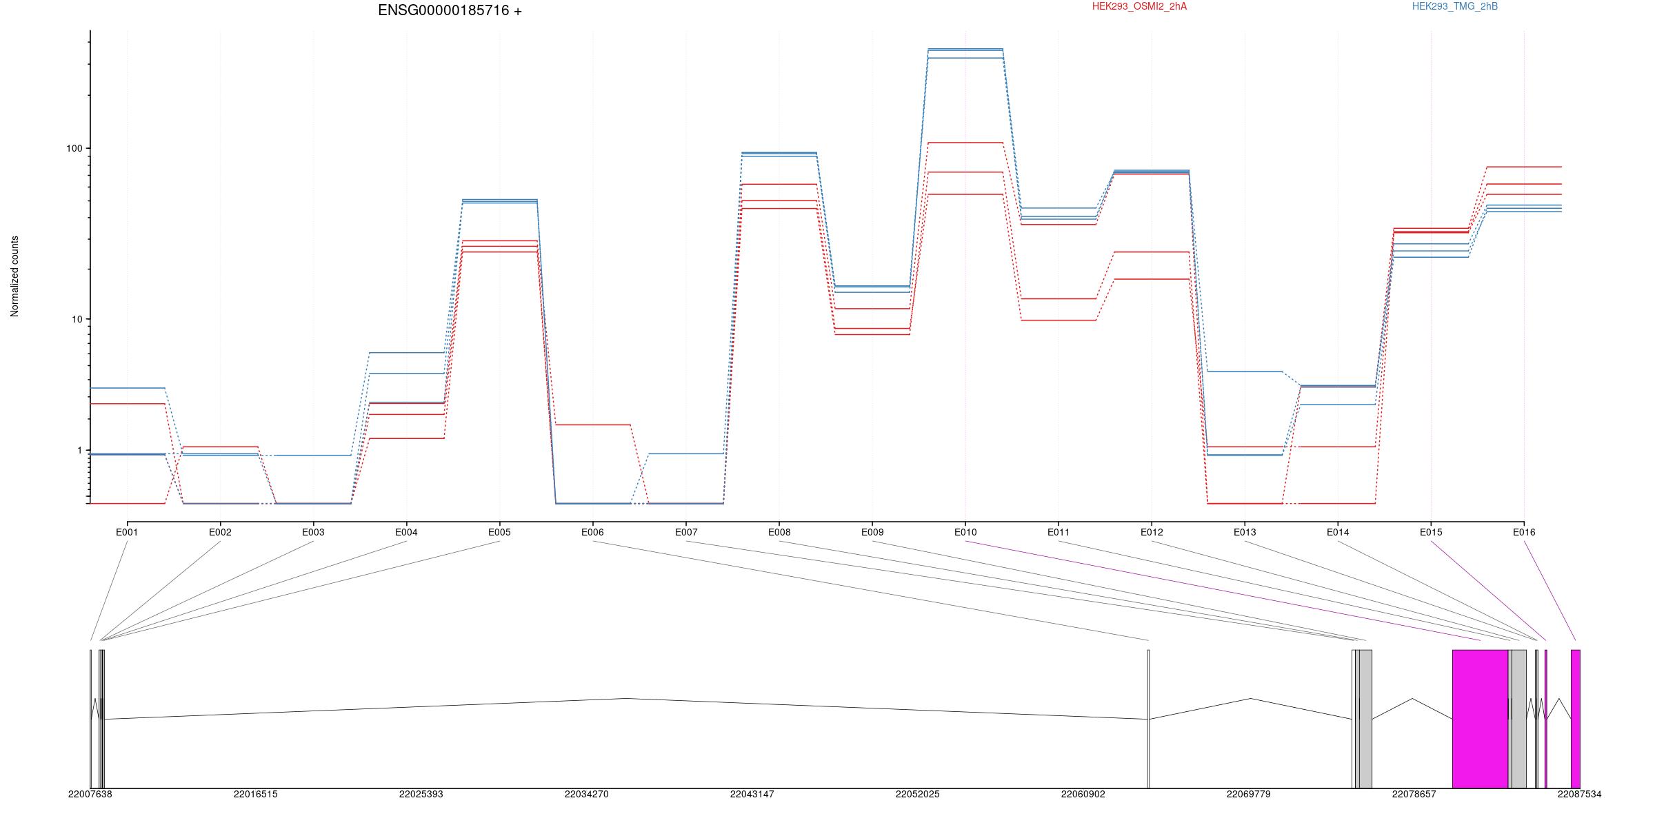Image resolution: width=1655 pixels, height=827 pixels.
Task: Click exon label E010
Action: click(965, 532)
